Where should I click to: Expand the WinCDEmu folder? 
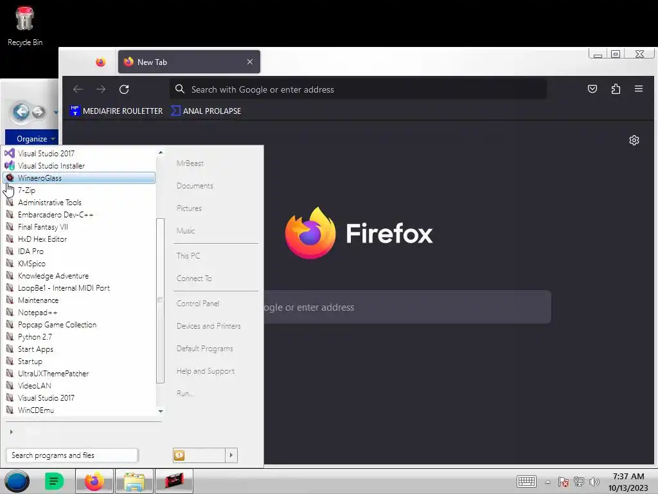coord(79,410)
